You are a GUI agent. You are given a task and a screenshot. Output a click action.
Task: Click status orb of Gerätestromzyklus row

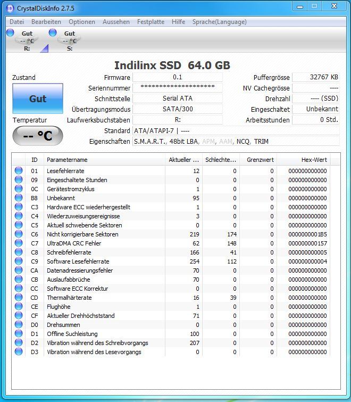[19, 188]
